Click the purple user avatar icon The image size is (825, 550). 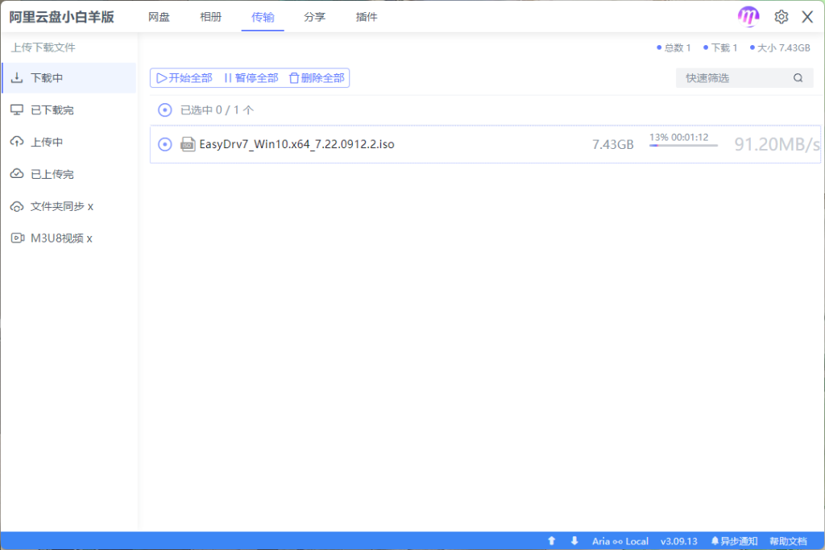click(x=748, y=17)
